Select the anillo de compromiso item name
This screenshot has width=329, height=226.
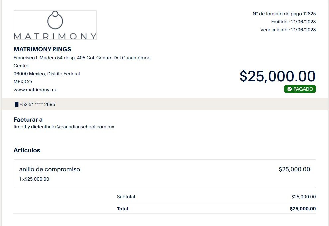pos(50,169)
